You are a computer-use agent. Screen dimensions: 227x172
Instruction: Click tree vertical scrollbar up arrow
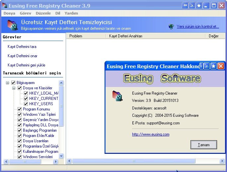click(61, 83)
